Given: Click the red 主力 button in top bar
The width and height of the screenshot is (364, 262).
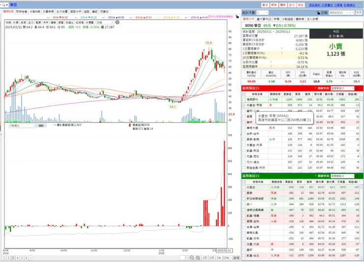Looking at the screenshot, I should point(292,5).
